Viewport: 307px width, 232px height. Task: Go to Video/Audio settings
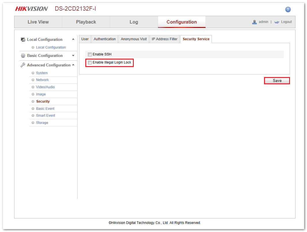tap(45, 87)
